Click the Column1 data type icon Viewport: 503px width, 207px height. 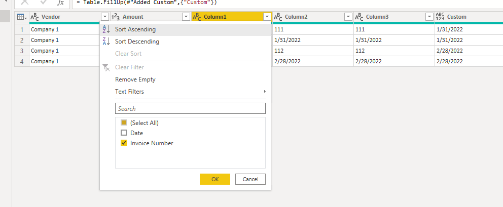[x=197, y=17]
